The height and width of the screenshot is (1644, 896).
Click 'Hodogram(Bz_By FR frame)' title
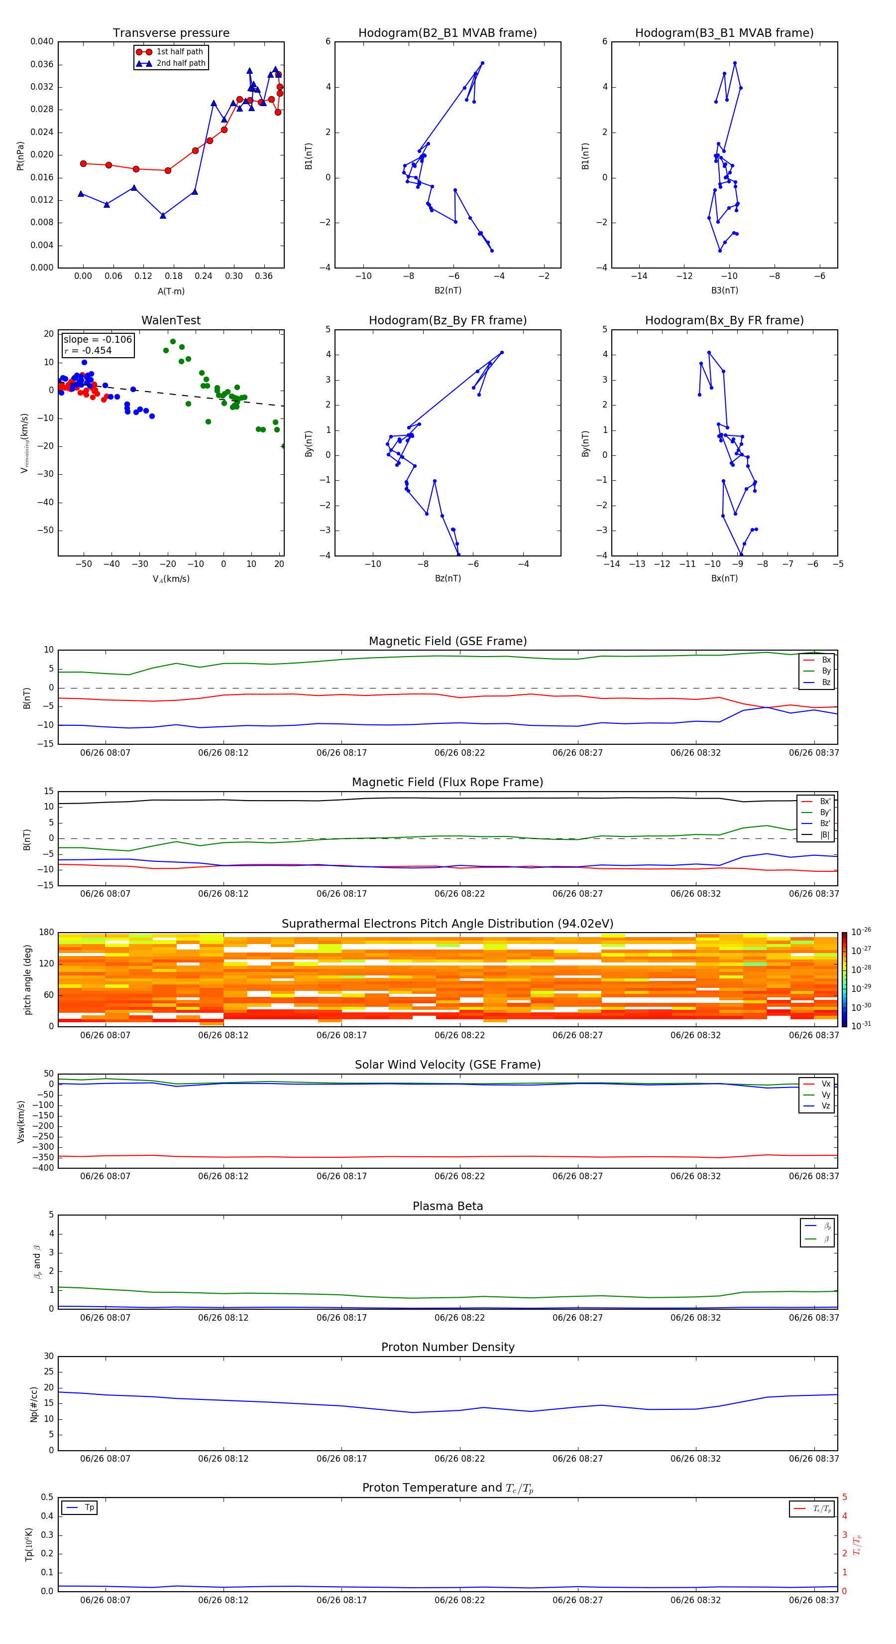(448, 320)
